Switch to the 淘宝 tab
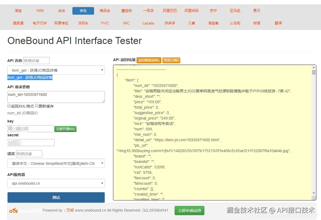This screenshot has width=321, height=220. 18,11
